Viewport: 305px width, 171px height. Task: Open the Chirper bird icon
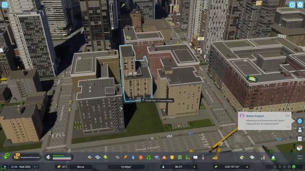coord(300,121)
